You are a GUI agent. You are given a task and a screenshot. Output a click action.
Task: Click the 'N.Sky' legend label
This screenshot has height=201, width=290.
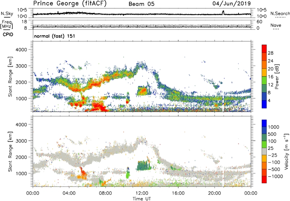(x=7, y=13)
